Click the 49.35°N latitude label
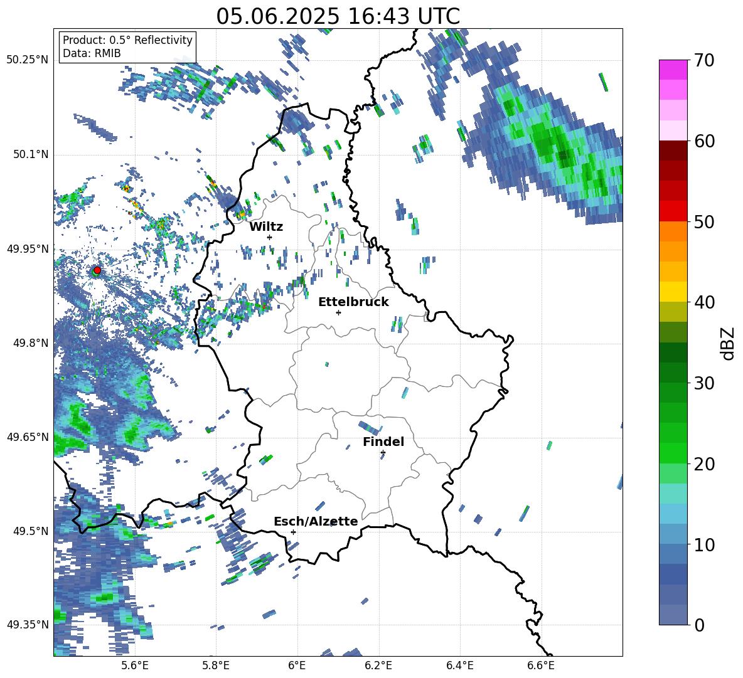This screenshot has height=678, width=743. (x=28, y=625)
